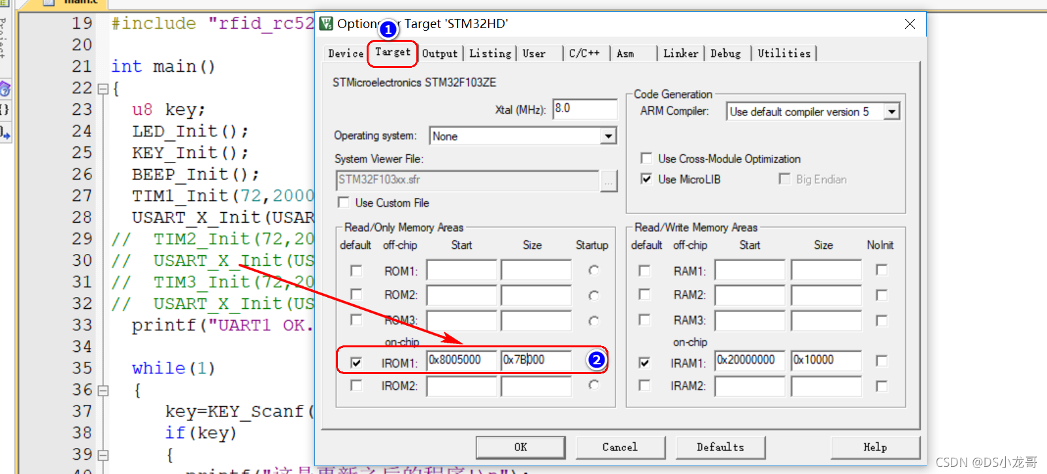Click the browse button beside System Viewer File
The image size is (1047, 474).
(x=608, y=181)
